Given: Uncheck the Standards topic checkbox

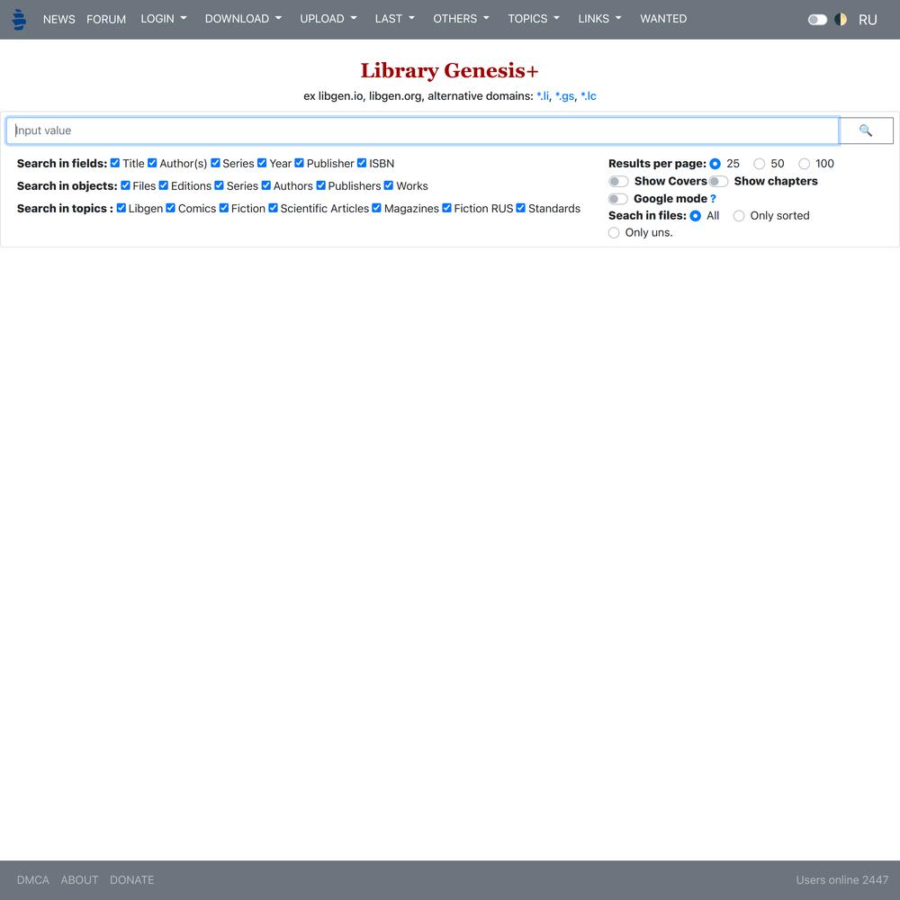Looking at the screenshot, I should pyautogui.click(x=520, y=208).
